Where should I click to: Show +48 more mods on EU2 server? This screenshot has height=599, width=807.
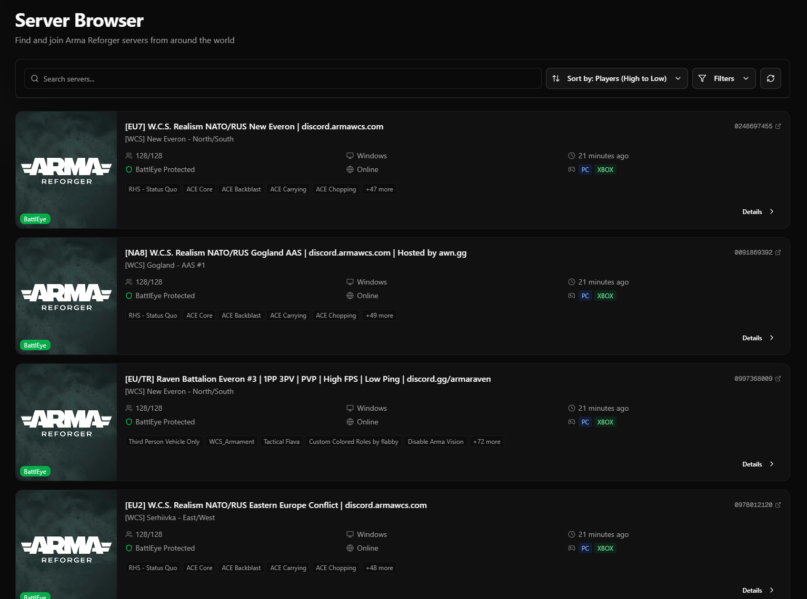tap(379, 568)
